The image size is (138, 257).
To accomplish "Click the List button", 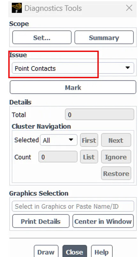I will [x=89, y=157].
